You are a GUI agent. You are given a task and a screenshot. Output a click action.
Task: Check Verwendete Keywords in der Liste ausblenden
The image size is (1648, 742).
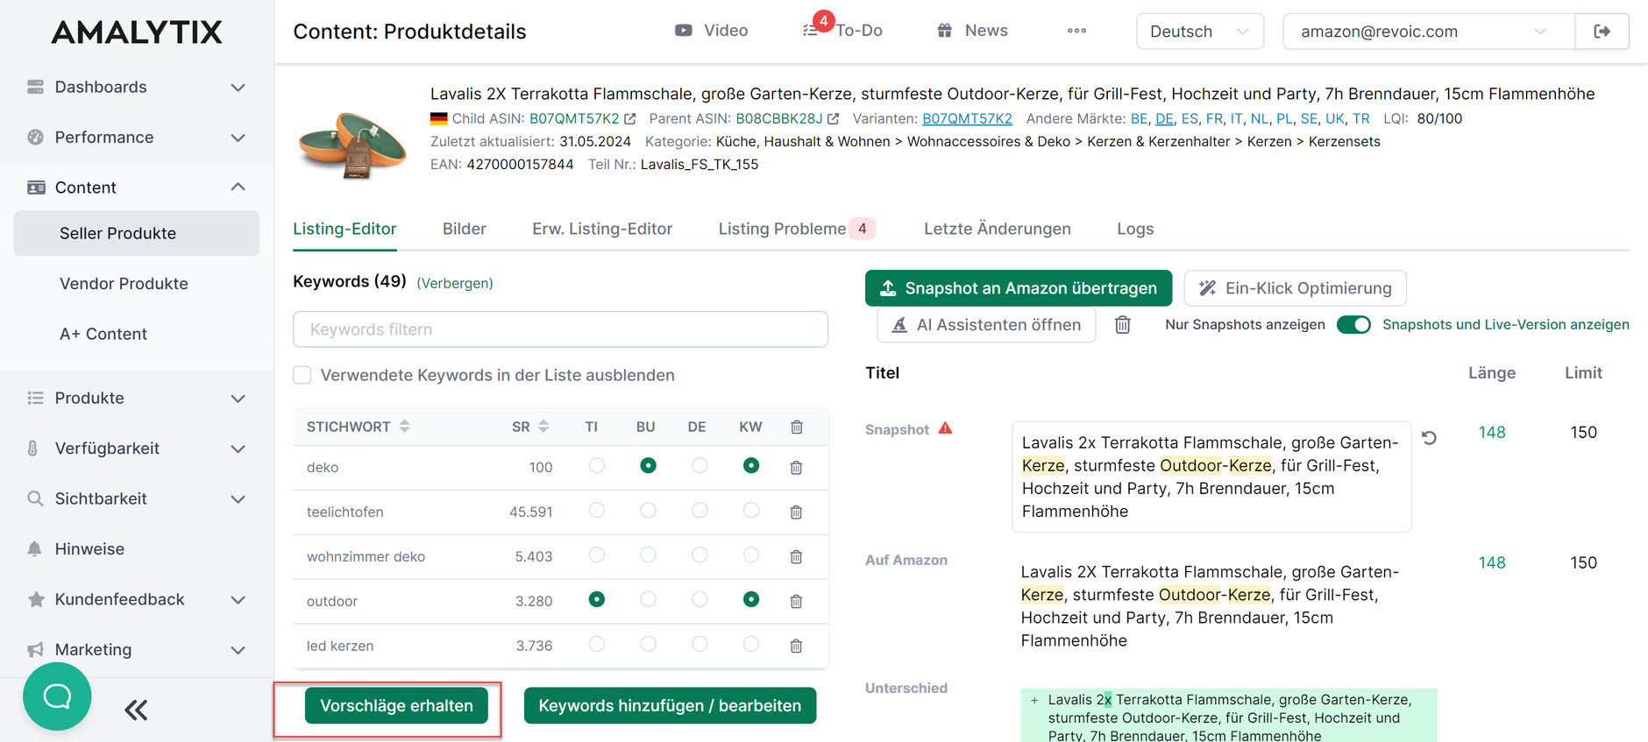(302, 375)
